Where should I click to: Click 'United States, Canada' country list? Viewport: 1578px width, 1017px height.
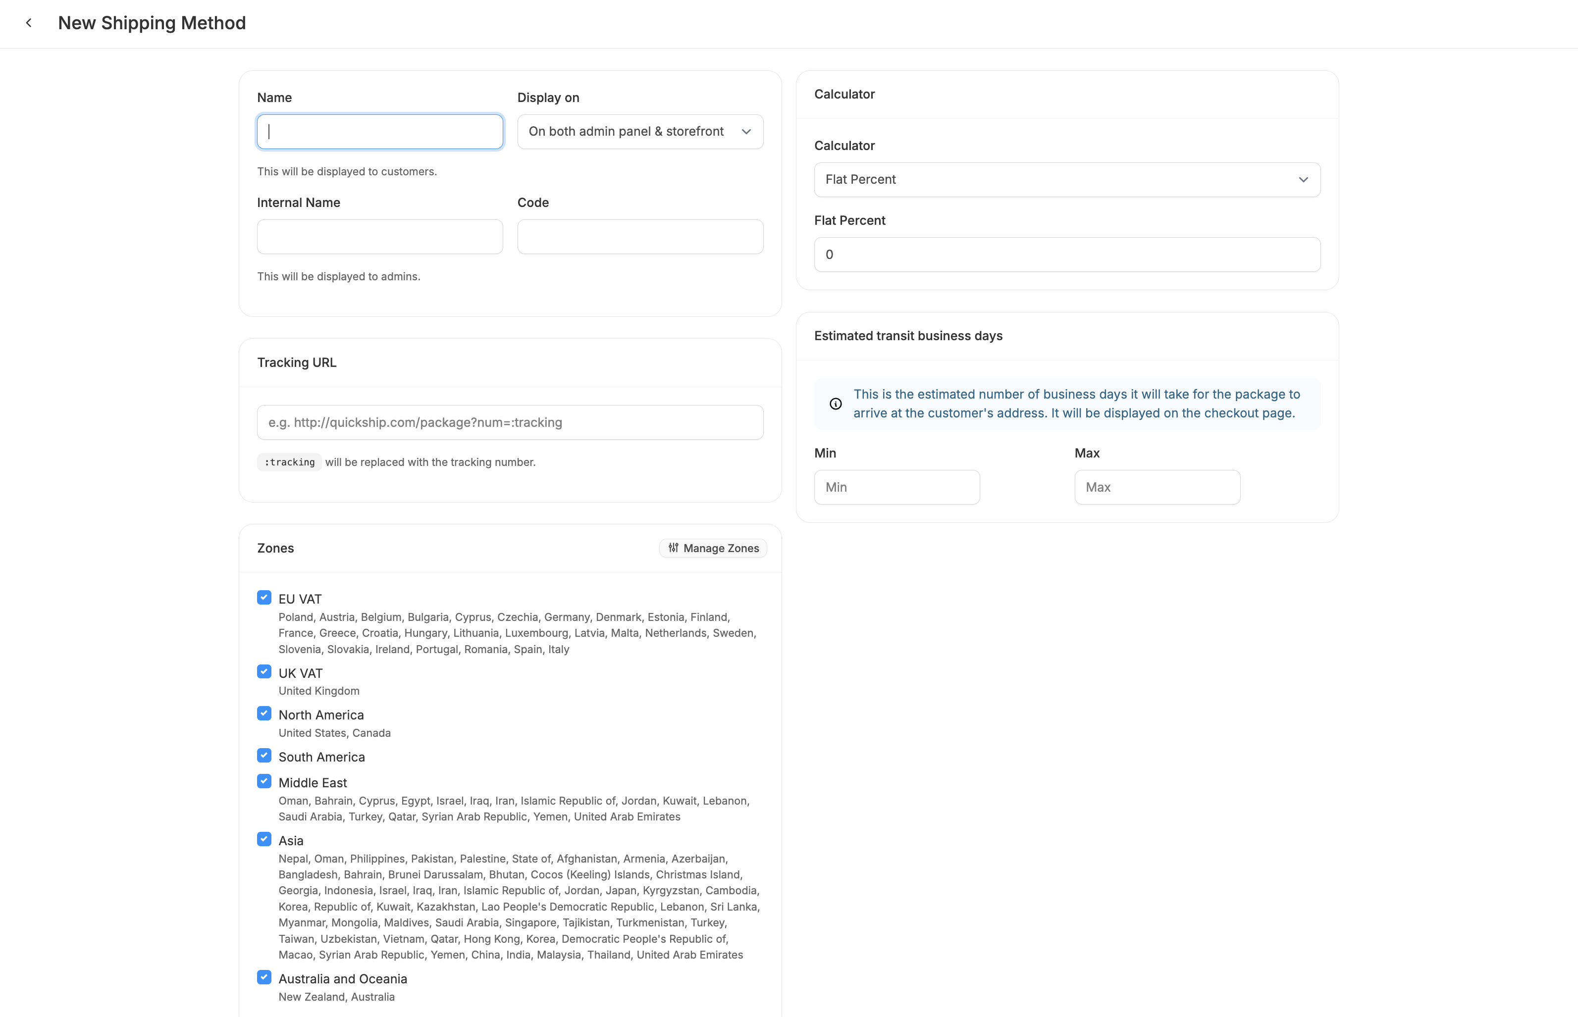click(x=334, y=733)
